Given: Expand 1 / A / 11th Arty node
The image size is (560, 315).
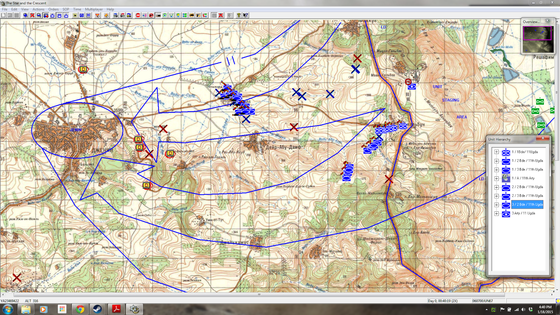Looking at the screenshot, I should pyautogui.click(x=496, y=178).
